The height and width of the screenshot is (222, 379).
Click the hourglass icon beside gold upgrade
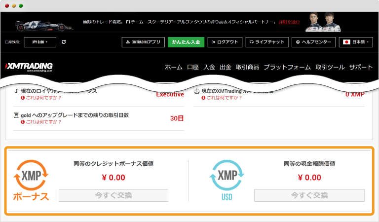tap(16, 115)
